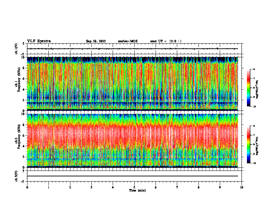Click the ch.2 spectrogram color scale bar
Viewport: 272px width, 210px height.
(248, 144)
